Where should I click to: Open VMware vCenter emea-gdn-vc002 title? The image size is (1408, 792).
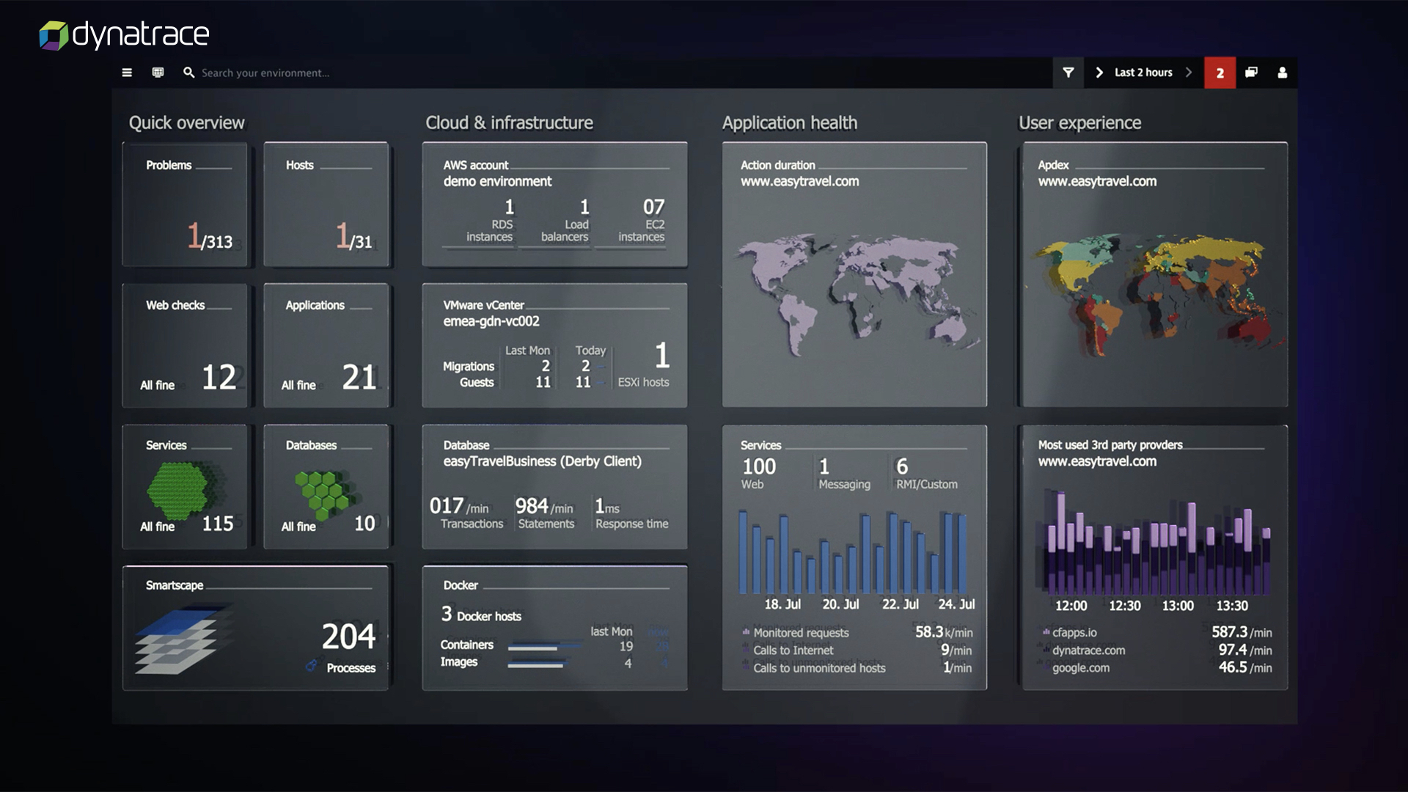(x=491, y=313)
